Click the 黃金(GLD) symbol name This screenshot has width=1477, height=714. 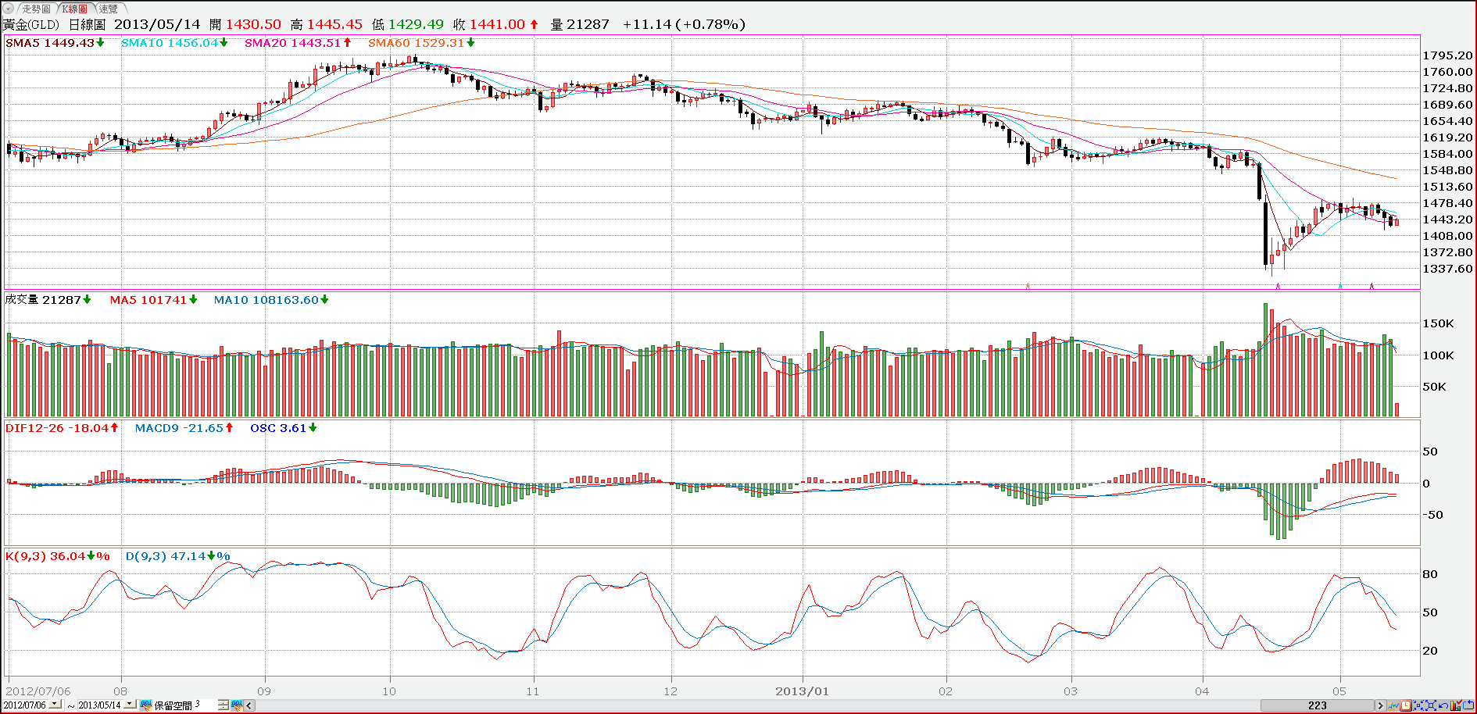click(x=31, y=25)
